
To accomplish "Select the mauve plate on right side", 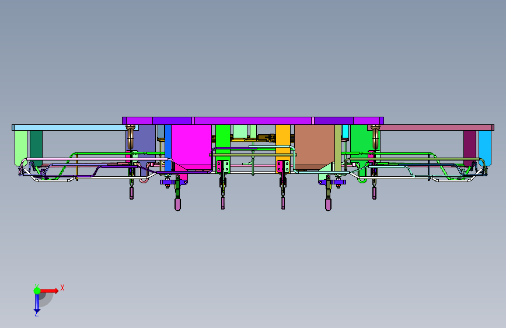I will pos(431,127).
